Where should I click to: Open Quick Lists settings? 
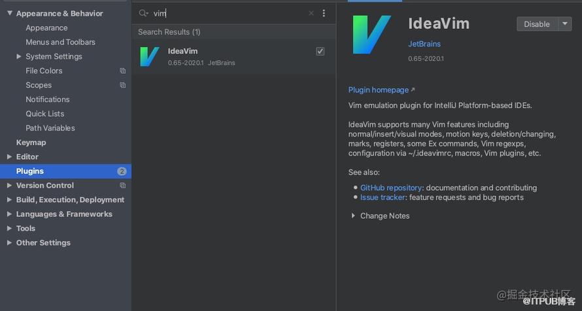[45, 114]
